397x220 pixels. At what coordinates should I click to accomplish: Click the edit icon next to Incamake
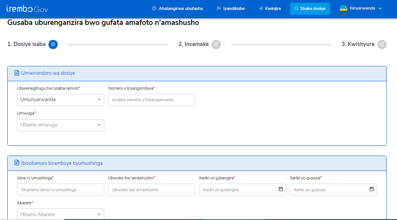216,44
